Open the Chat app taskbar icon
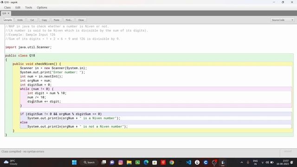Screen dimensions: 297x167 pyautogui.click(x=112, y=162)
